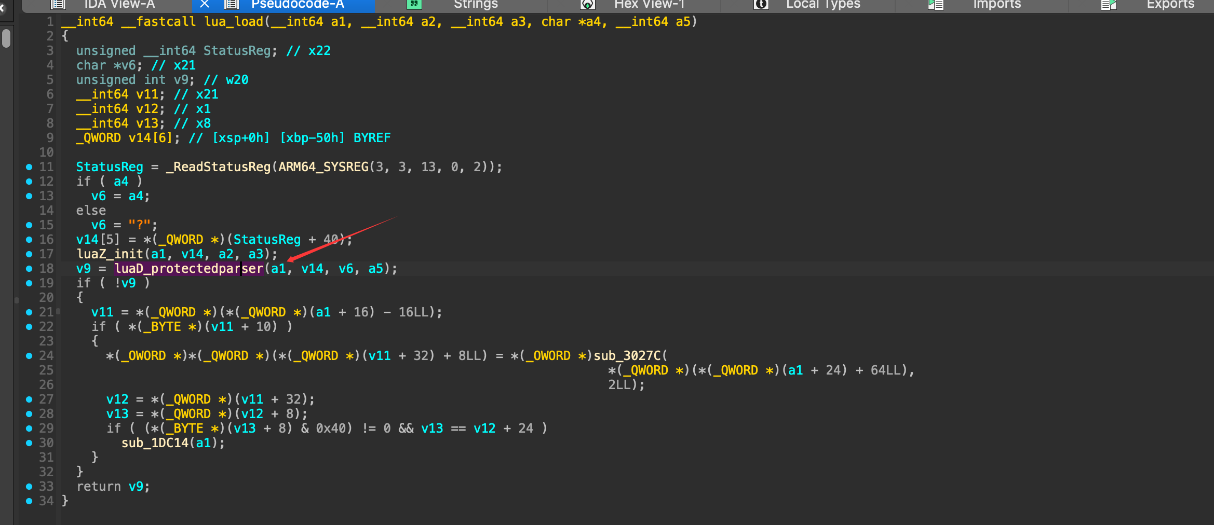This screenshot has width=1214, height=525.
Task: Click the Exports tab icon
Action: point(1109,5)
